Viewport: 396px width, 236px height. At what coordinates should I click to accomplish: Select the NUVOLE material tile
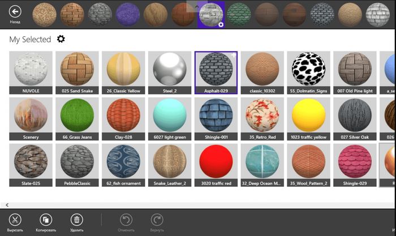point(31,72)
